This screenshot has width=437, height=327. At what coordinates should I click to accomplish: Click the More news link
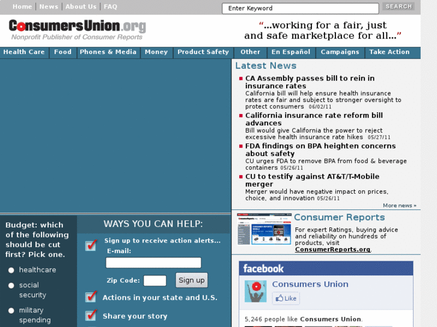pos(399,205)
